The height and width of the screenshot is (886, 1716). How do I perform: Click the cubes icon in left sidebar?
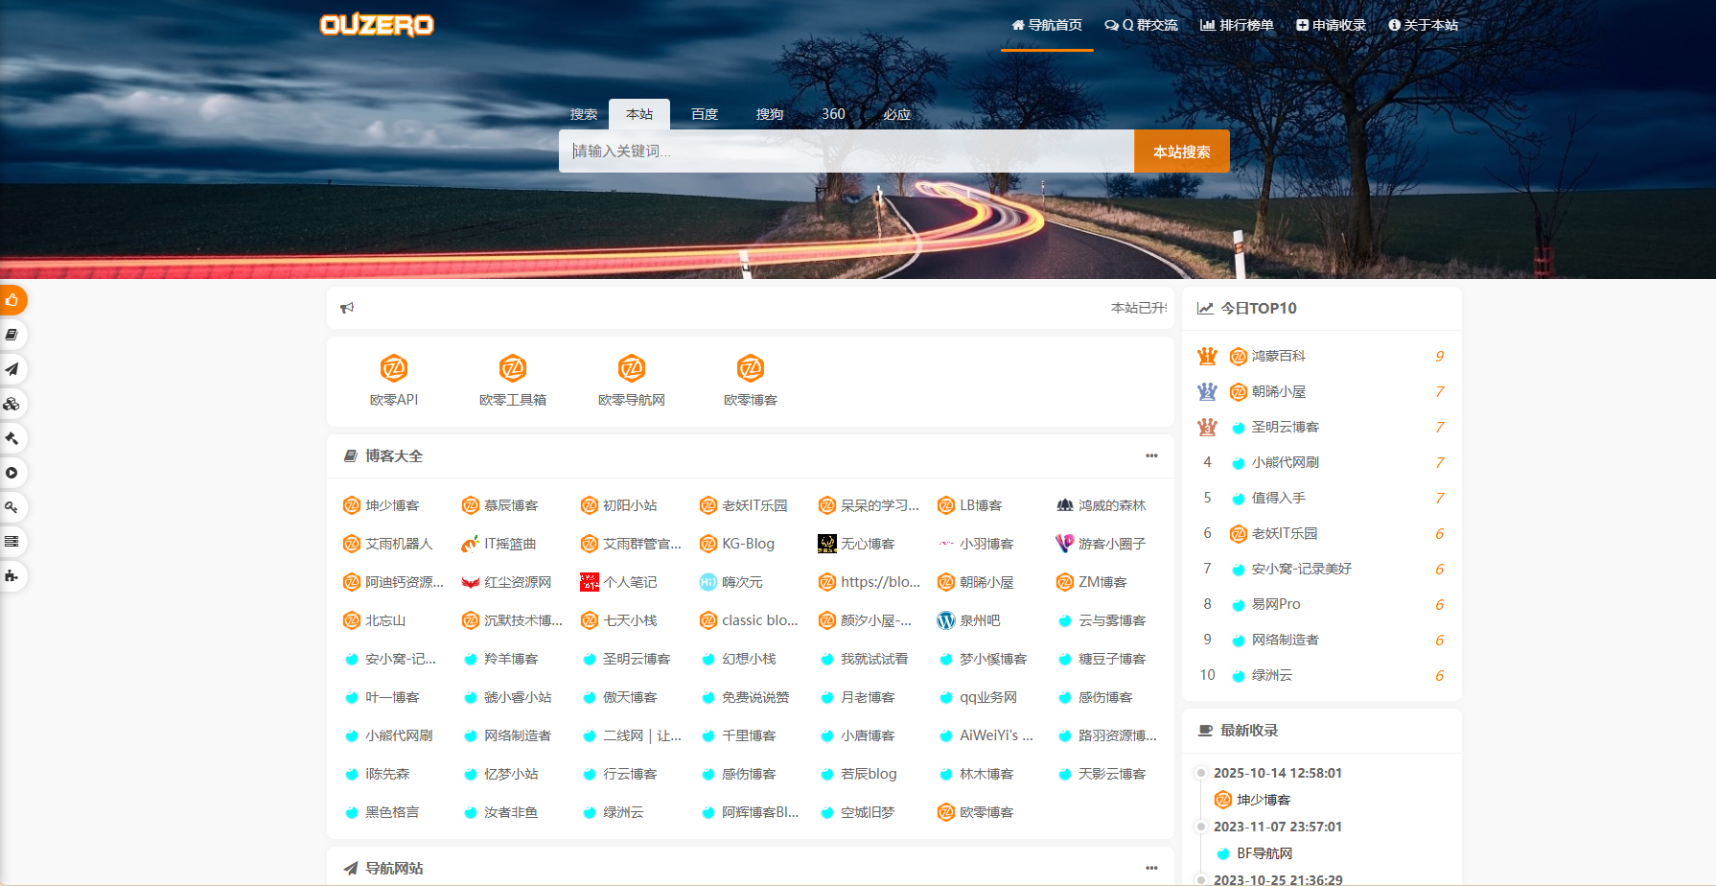click(x=12, y=404)
